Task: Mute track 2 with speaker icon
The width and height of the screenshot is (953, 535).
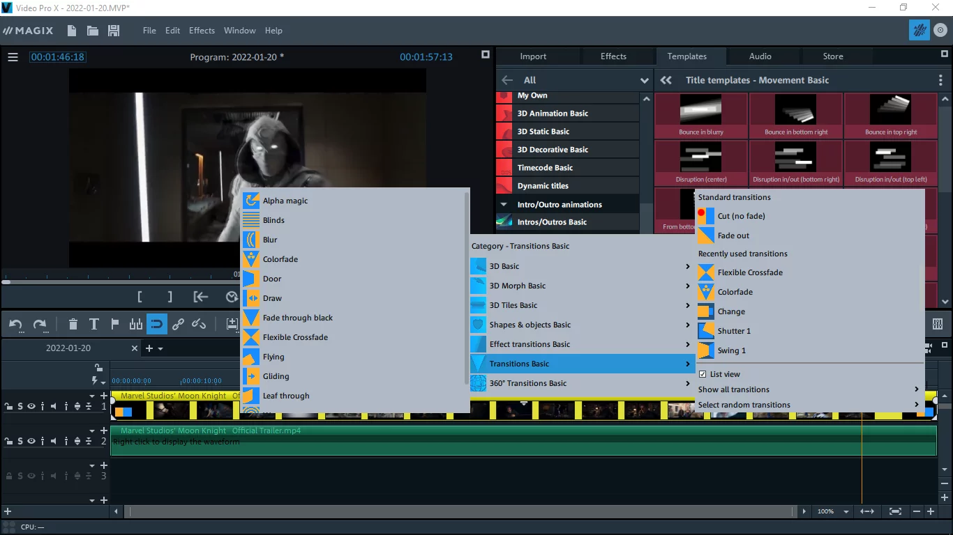Action: pos(54,441)
